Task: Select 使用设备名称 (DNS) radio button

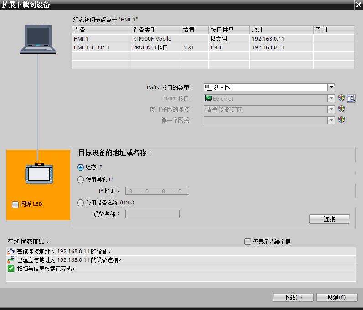Action: click(x=80, y=203)
